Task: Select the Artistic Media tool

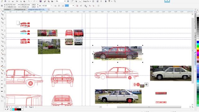Action: (x=2, y=30)
